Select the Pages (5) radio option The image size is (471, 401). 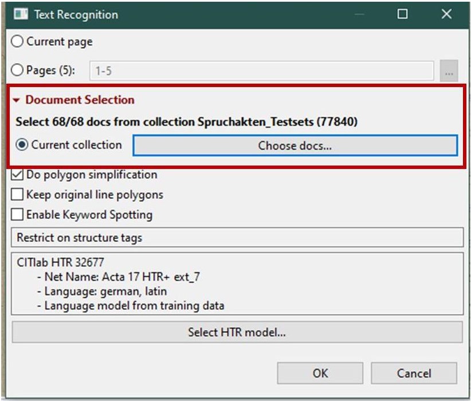pyautogui.click(x=17, y=70)
